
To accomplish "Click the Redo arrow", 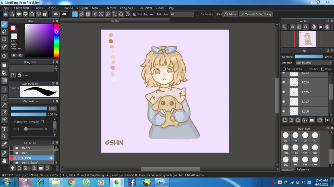I will [x=64, y=14].
